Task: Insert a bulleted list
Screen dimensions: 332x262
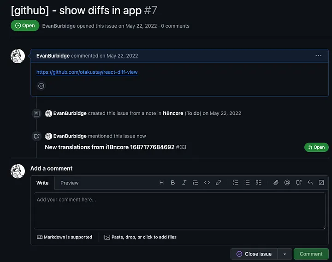Action: 247,183
